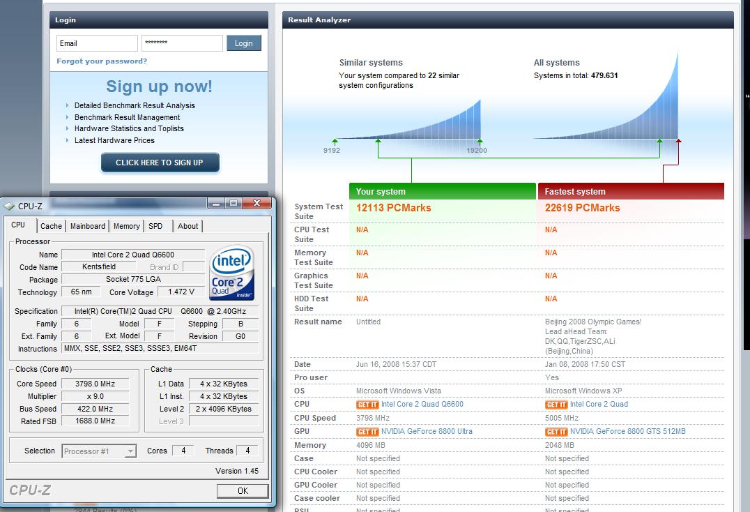The width and height of the screenshot is (750, 512).
Task: Open the Mainboard tab
Action: point(88,226)
